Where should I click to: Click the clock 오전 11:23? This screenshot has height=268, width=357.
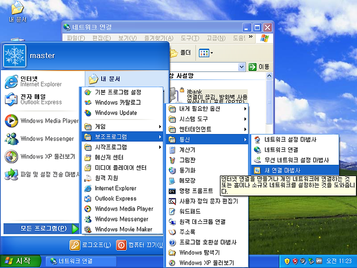pos(339,261)
